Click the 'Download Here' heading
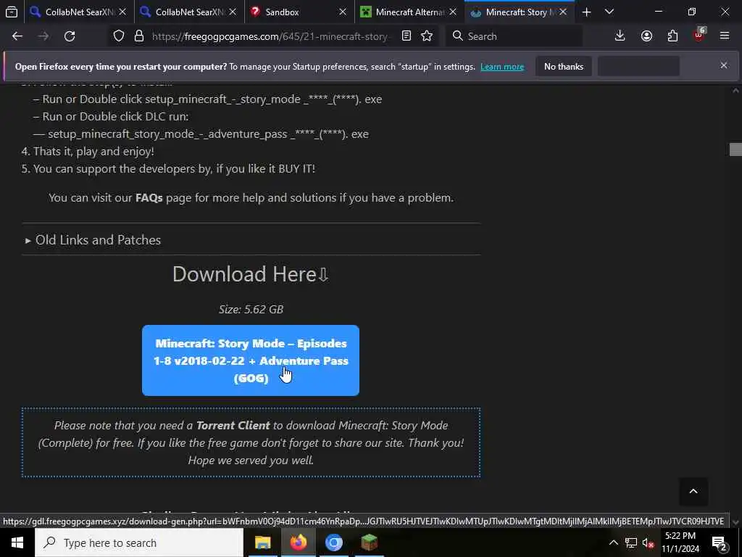The width and height of the screenshot is (742, 557). tap(250, 273)
